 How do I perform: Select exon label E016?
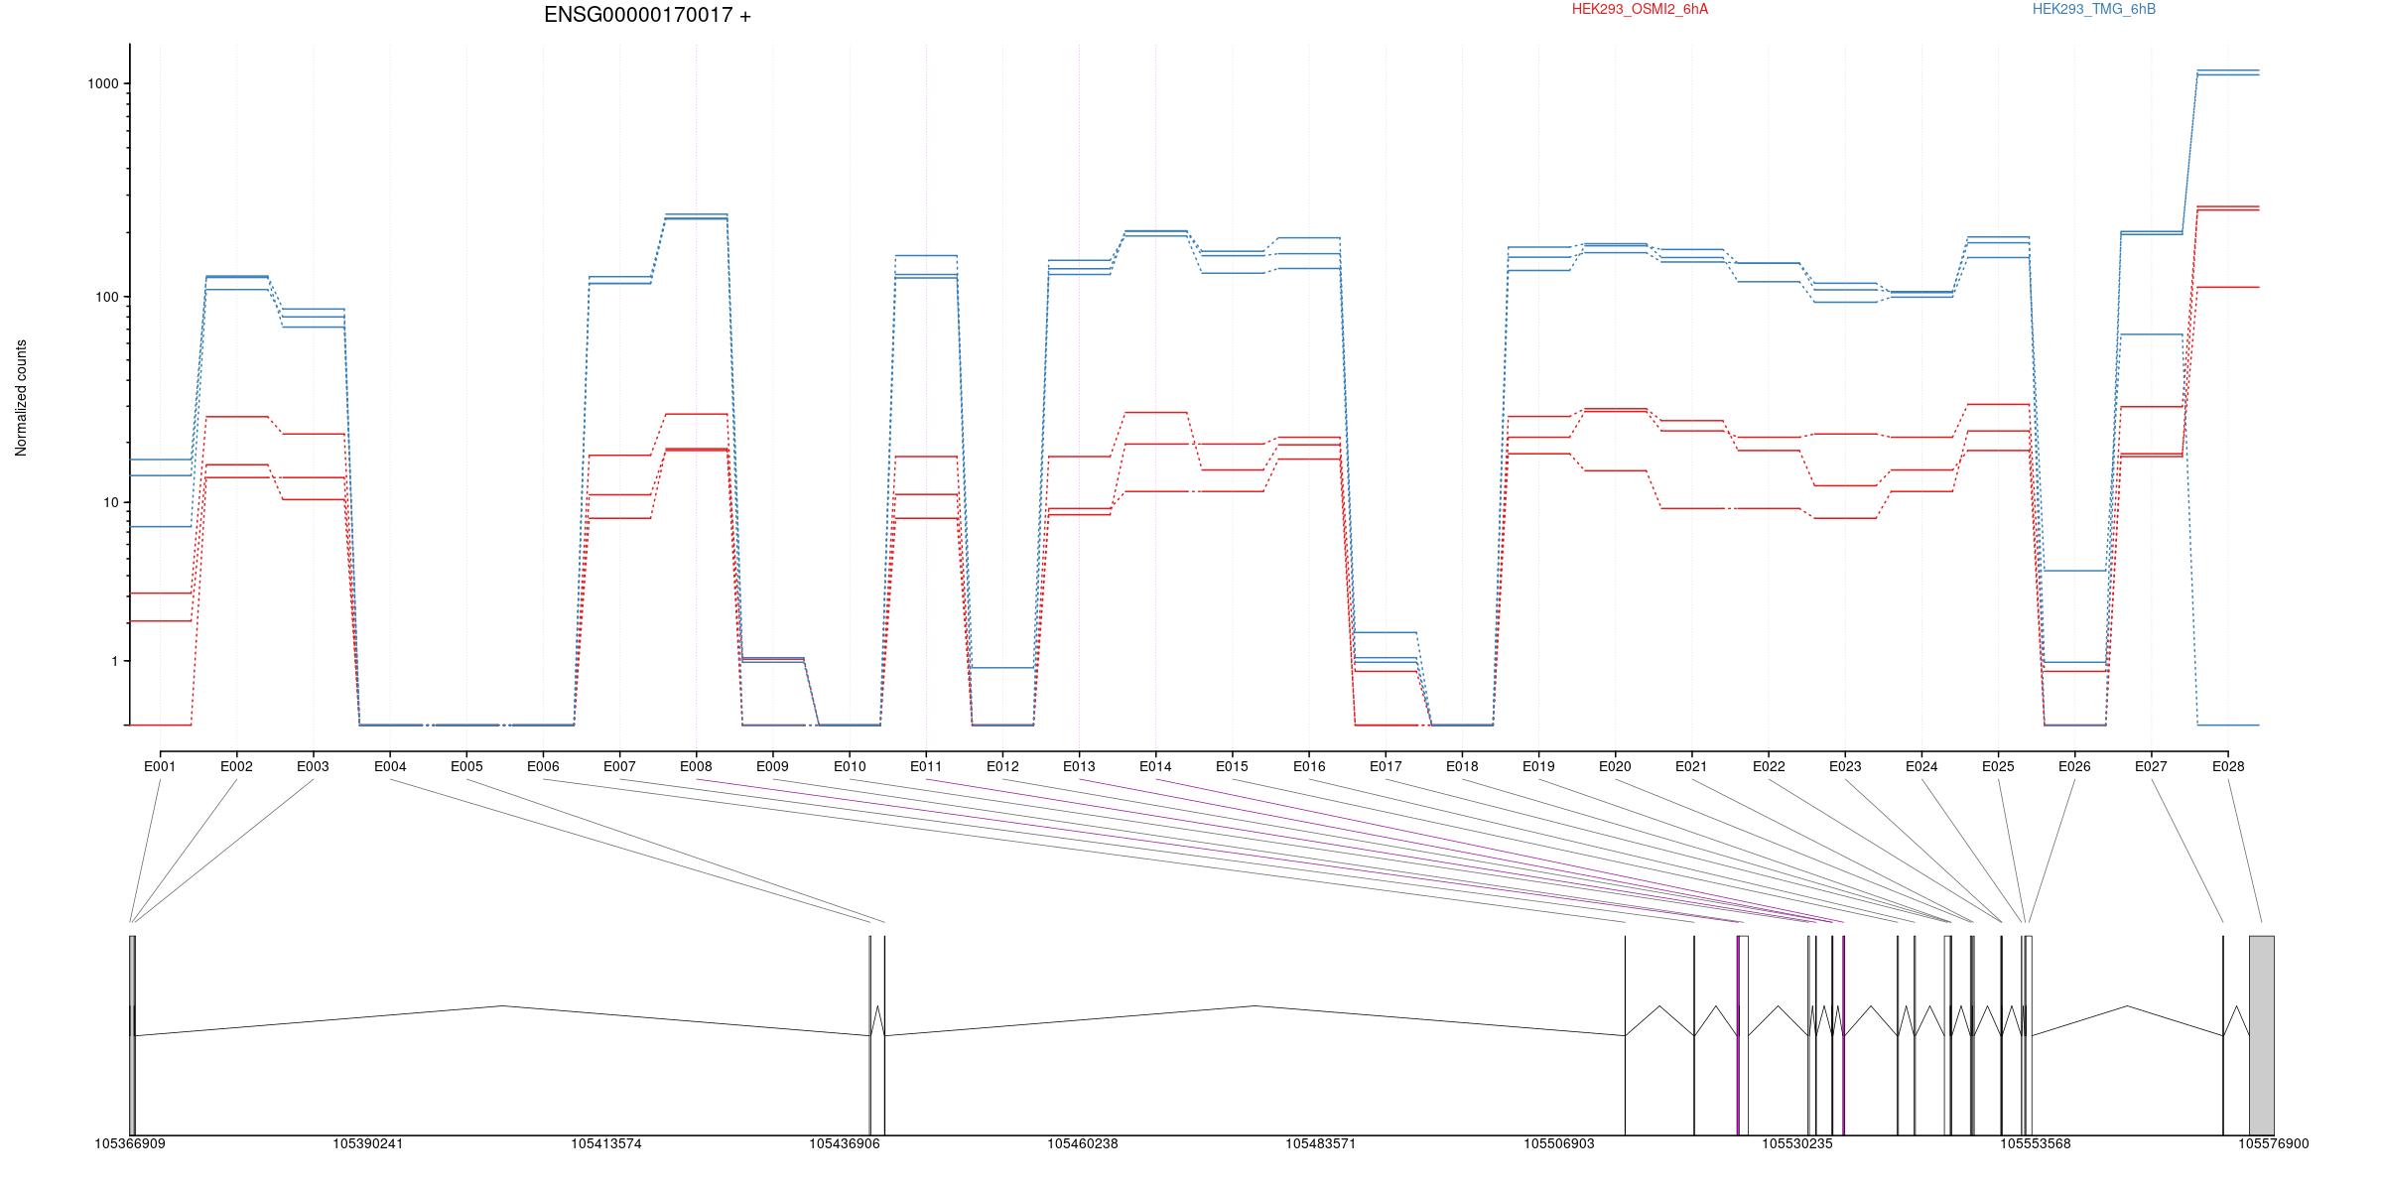pos(1309,766)
